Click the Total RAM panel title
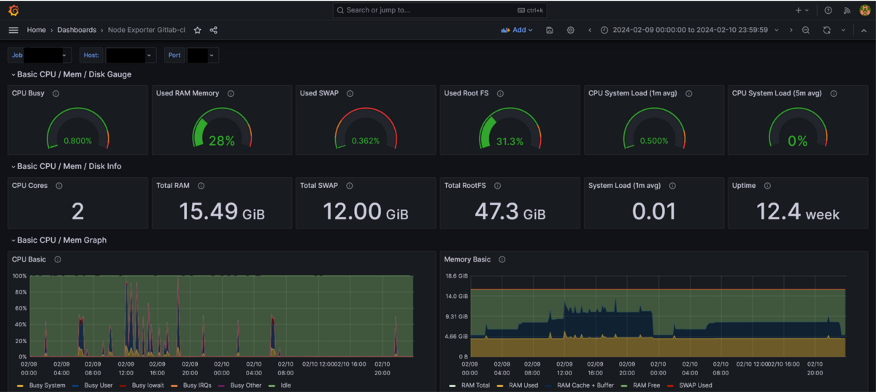 point(173,186)
